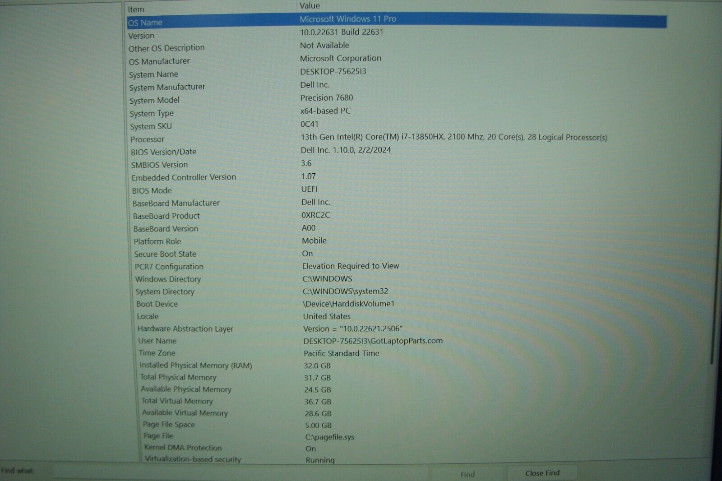The width and height of the screenshot is (722, 481).
Task: Select the System Type row
Action: (x=152, y=113)
